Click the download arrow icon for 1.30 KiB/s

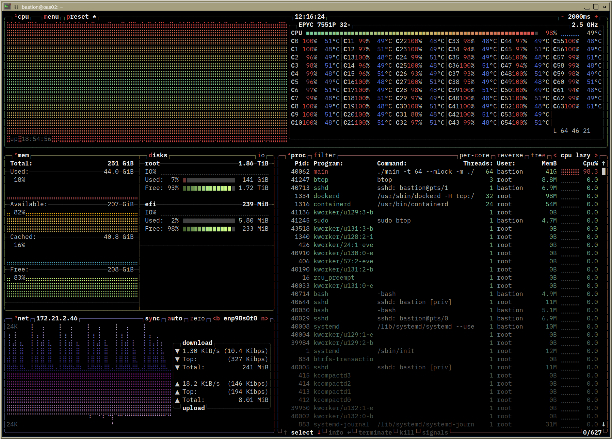click(177, 351)
